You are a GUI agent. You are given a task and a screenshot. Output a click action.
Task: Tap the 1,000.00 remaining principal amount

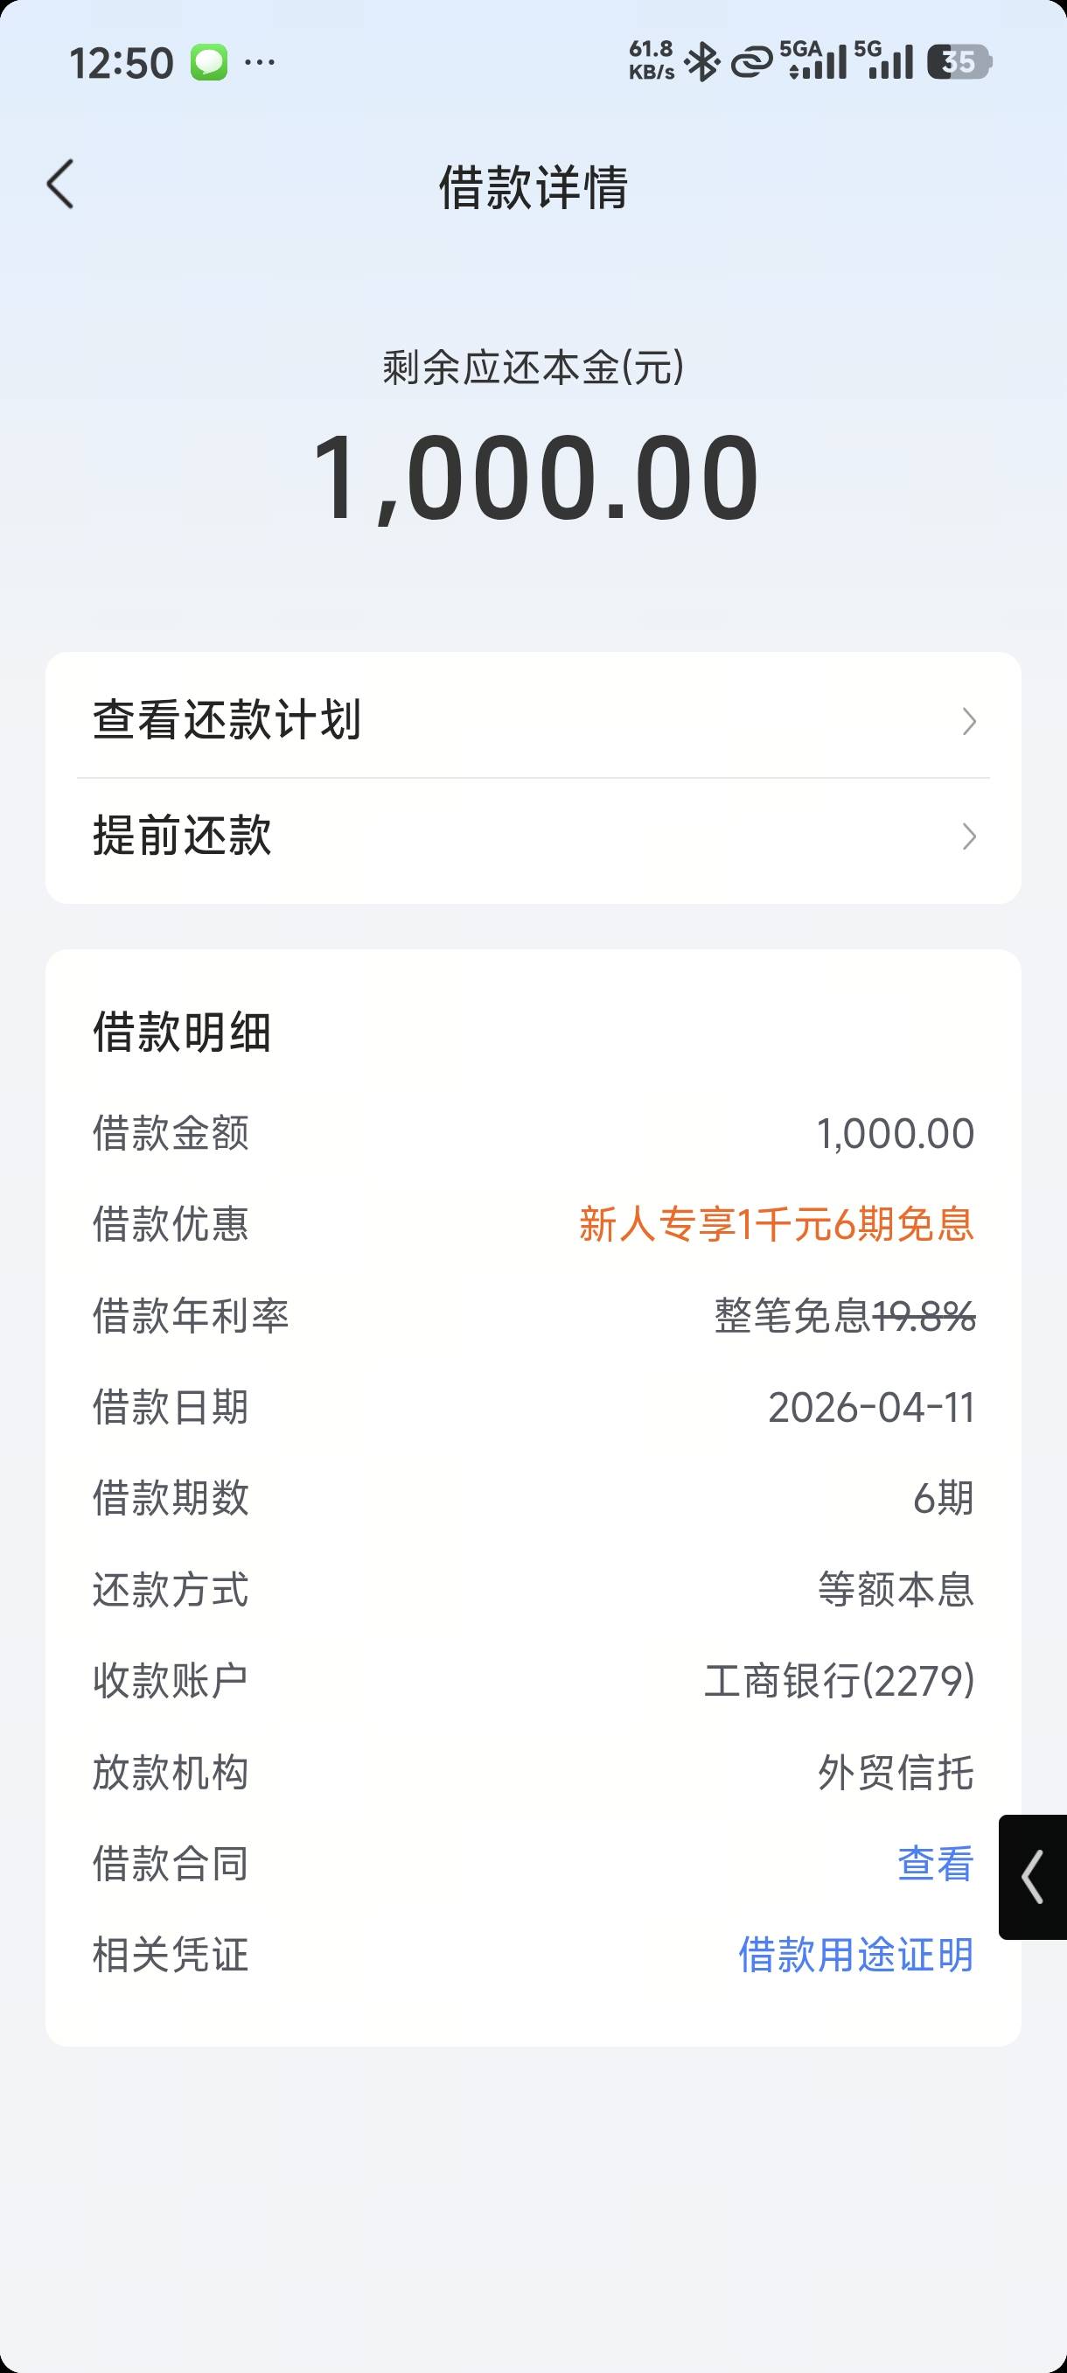[x=535, y=478]
